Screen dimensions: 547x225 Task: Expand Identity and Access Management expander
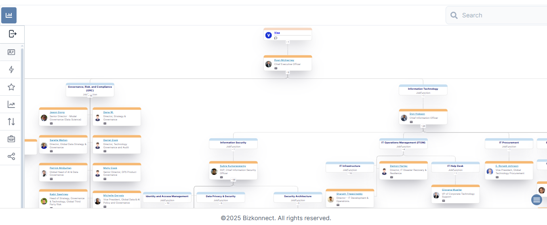pyautogui.click(x=167, y=203)
